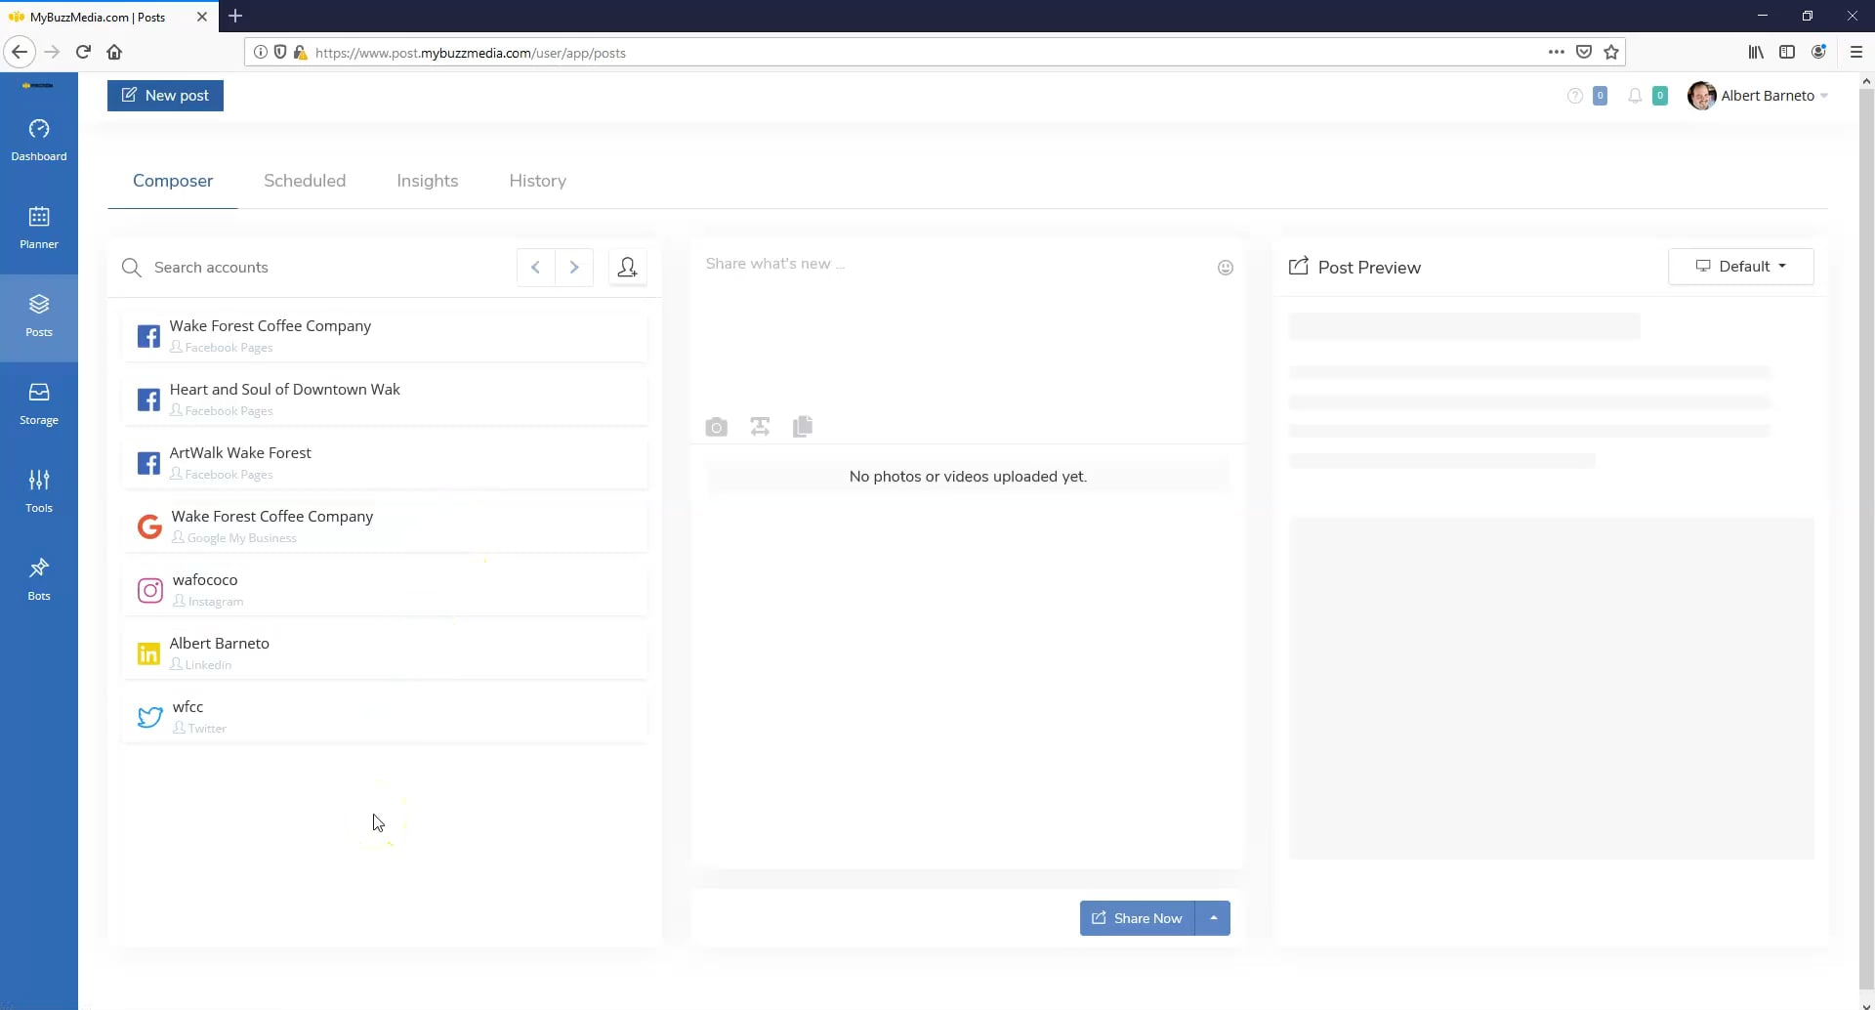Select Heart and Soul of Downtown Wak account
Image resolution: width=1875 pixels, height=1010 pixels.
coord(385,399)
